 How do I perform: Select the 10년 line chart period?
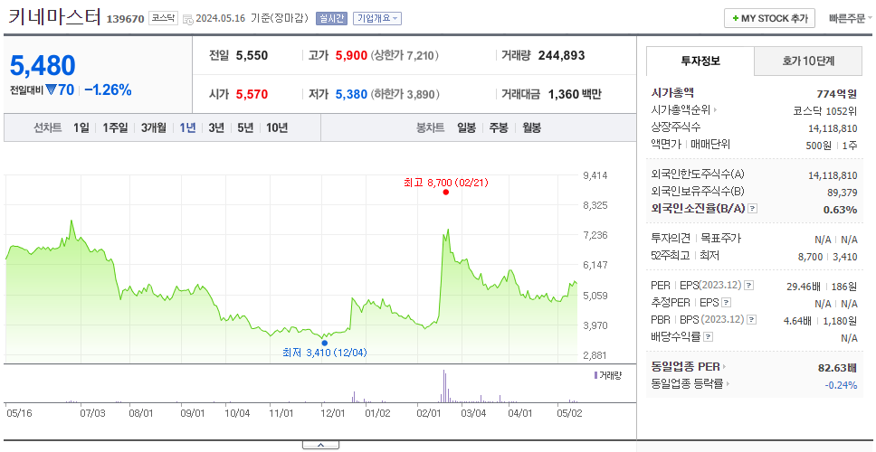277,127
